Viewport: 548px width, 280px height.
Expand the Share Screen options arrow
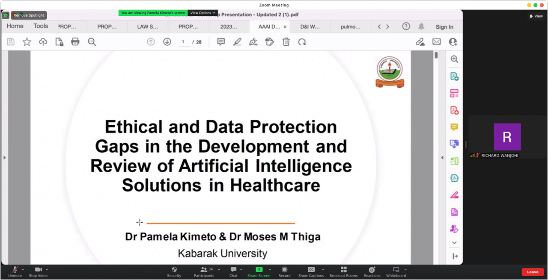(x=270, y=270)
